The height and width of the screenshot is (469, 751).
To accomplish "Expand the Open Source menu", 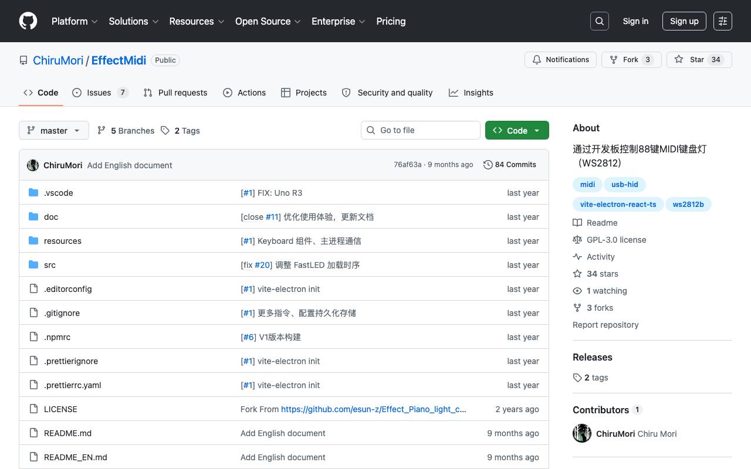I will (268, 21).
